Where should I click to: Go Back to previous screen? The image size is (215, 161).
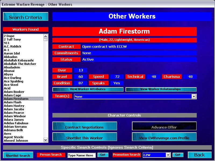tap(199, 155)
